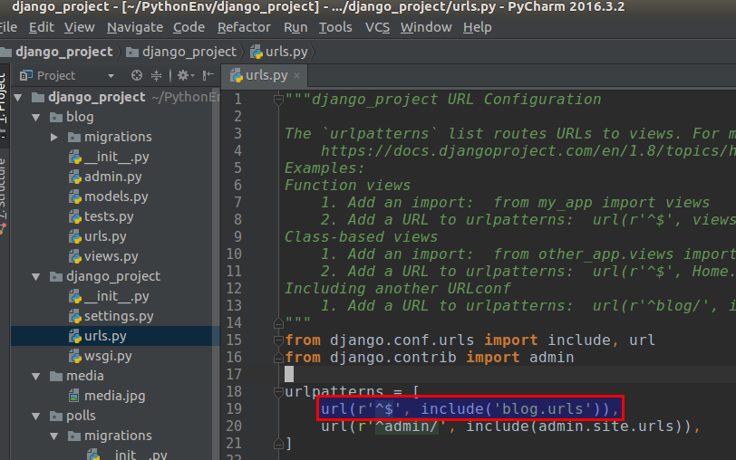Click the Collapse All icon in Project panel
The height and width of the screenshot is (460, 736).
(156, 75)
